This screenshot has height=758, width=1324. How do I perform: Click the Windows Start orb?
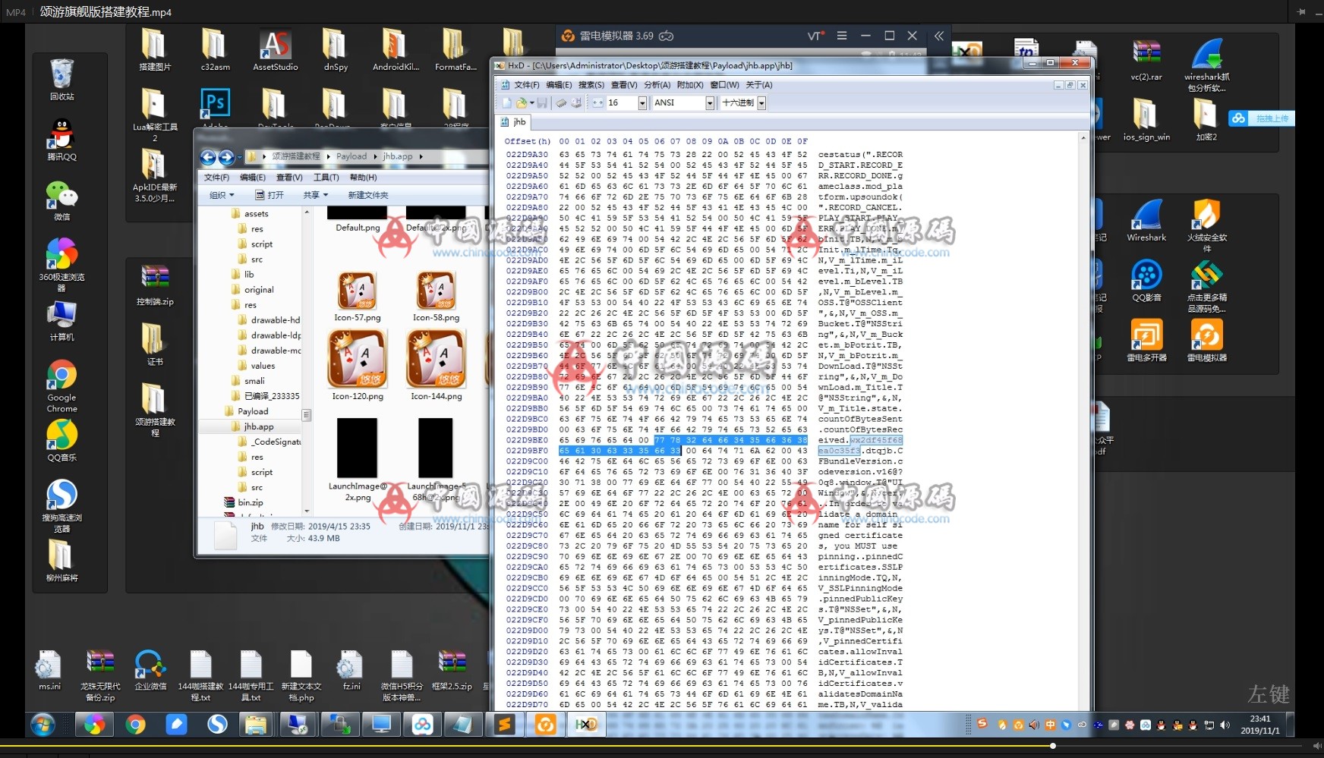tap(43, 725)
